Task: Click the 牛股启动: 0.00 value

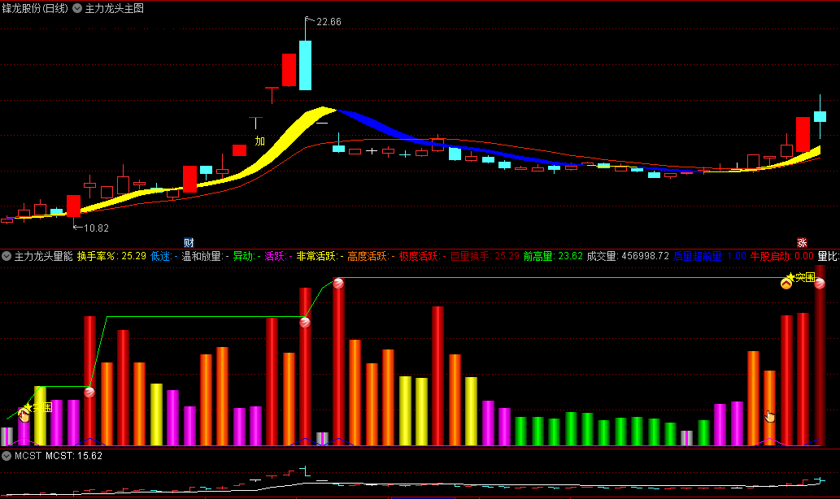Action: (x=781, y=256)
